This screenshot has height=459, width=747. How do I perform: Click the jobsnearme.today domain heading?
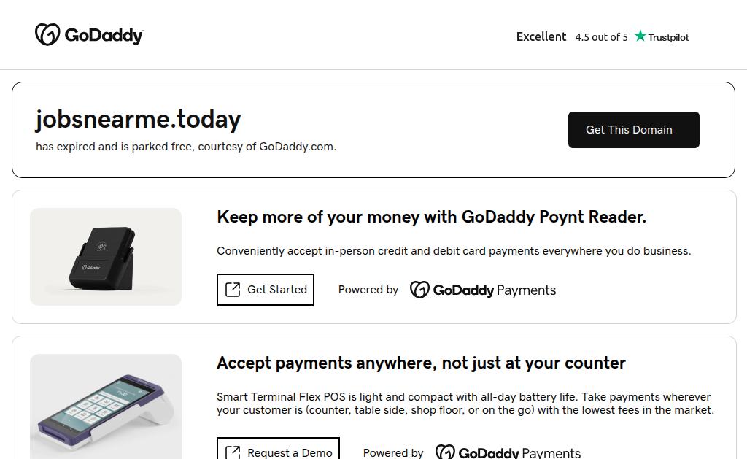139,119
